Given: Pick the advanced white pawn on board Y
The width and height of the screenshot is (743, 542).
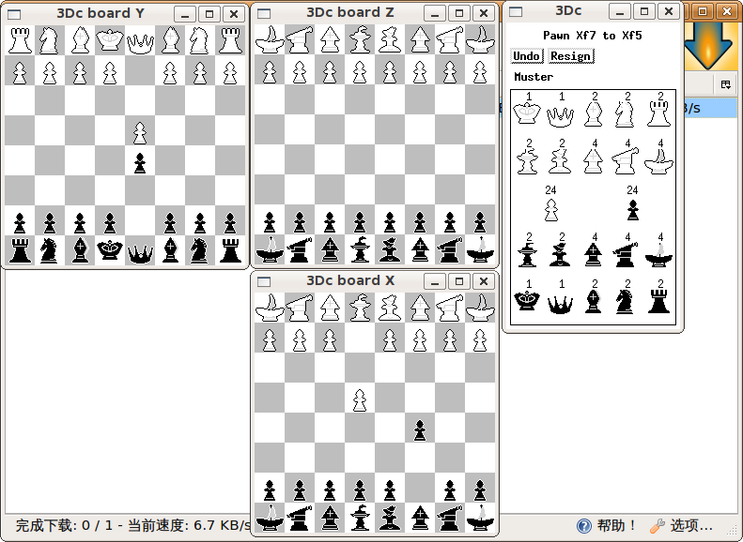Looking at the screenshot, I should (x=140, y=133).
